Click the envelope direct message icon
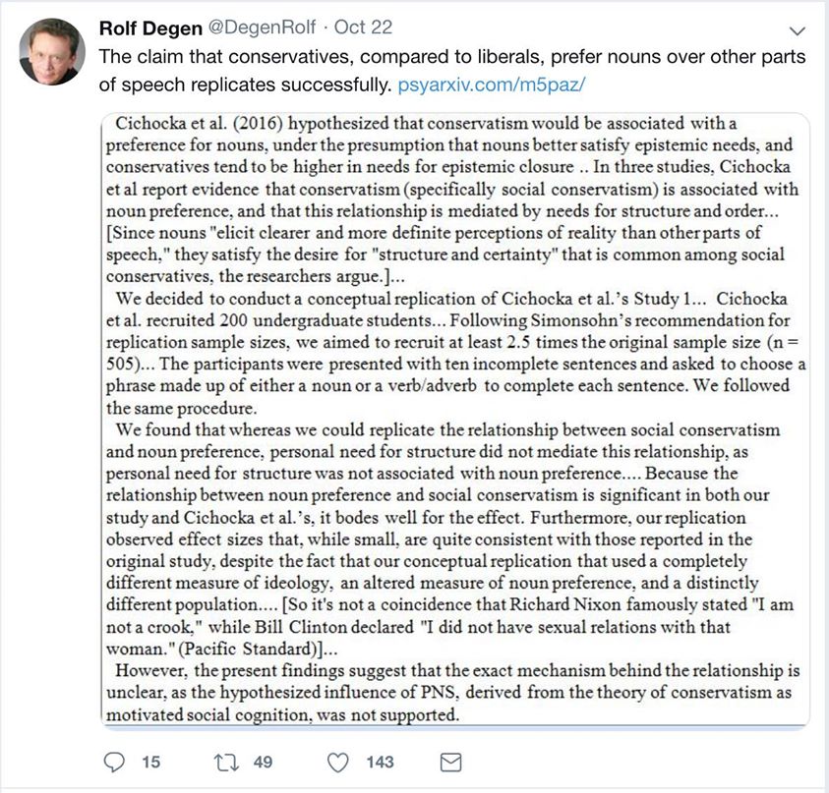The image size is (829, 793). pyautogui.click(x=449, y=762)
